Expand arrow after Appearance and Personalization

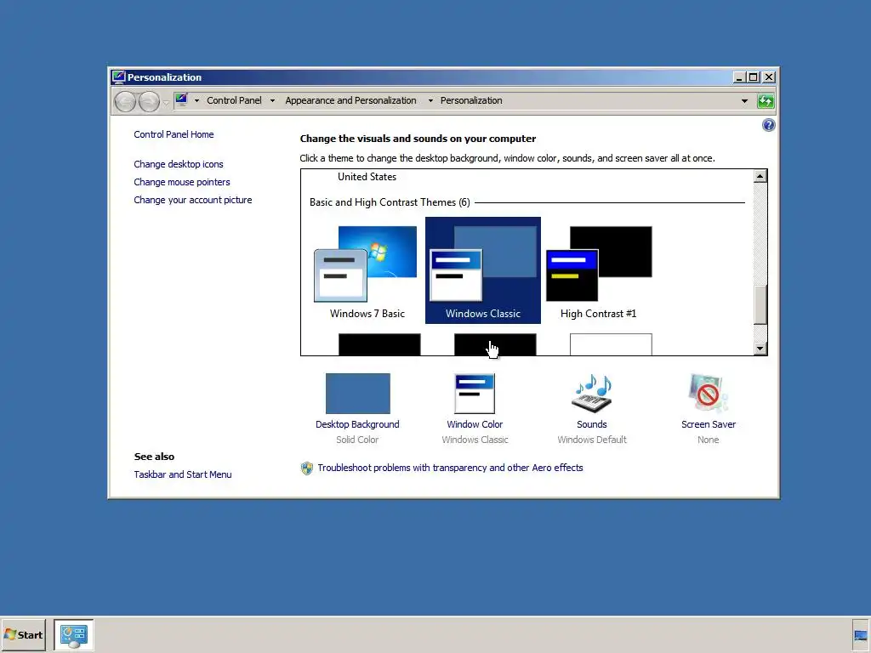pyautogui.click(x=430, y=100)
